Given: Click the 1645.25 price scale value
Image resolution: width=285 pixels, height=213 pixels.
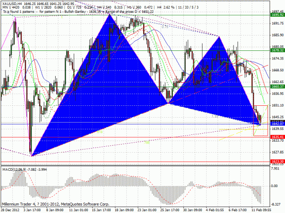Looking at the screenshot, I should 278,117.
